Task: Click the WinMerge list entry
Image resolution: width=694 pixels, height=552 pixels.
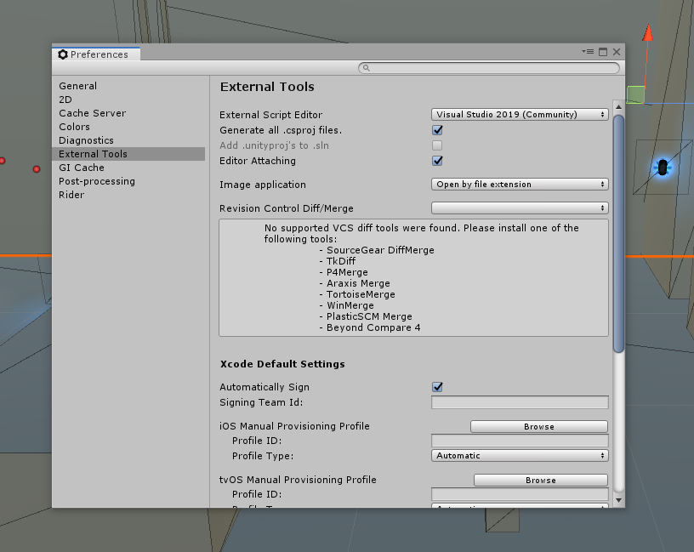Action: [x=350, y=305]
